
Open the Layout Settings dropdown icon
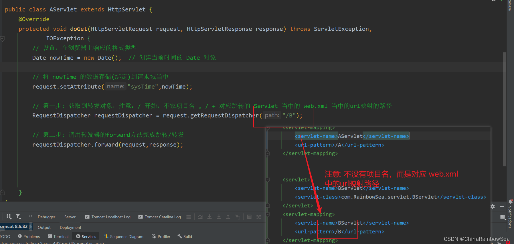(x=503, y=217)
